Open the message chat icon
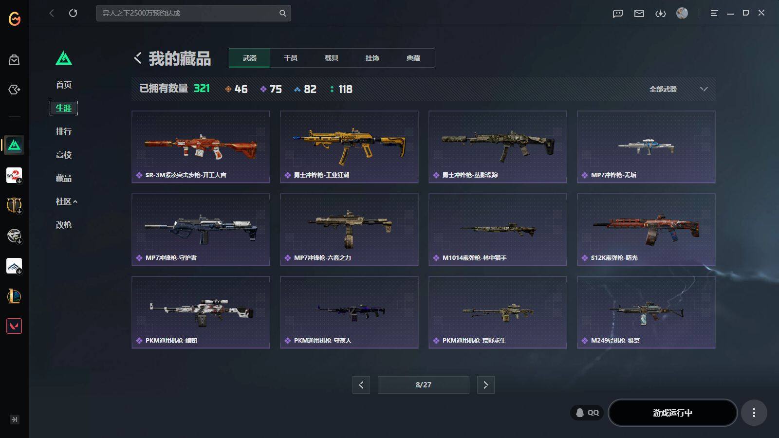This screenshot has width=779, height=438. [x=618, y=13]
